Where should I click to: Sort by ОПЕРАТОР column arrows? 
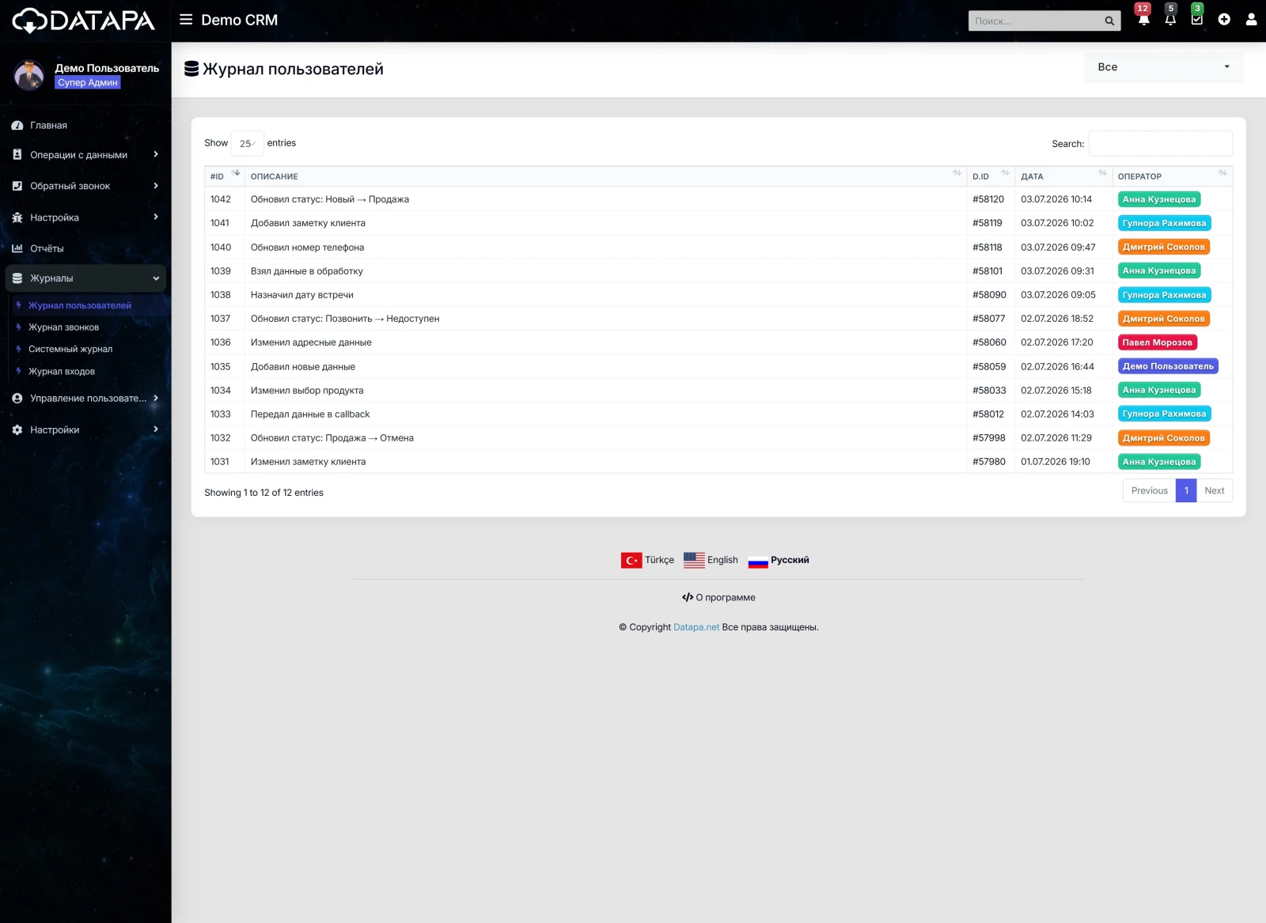coord(1223,173)
